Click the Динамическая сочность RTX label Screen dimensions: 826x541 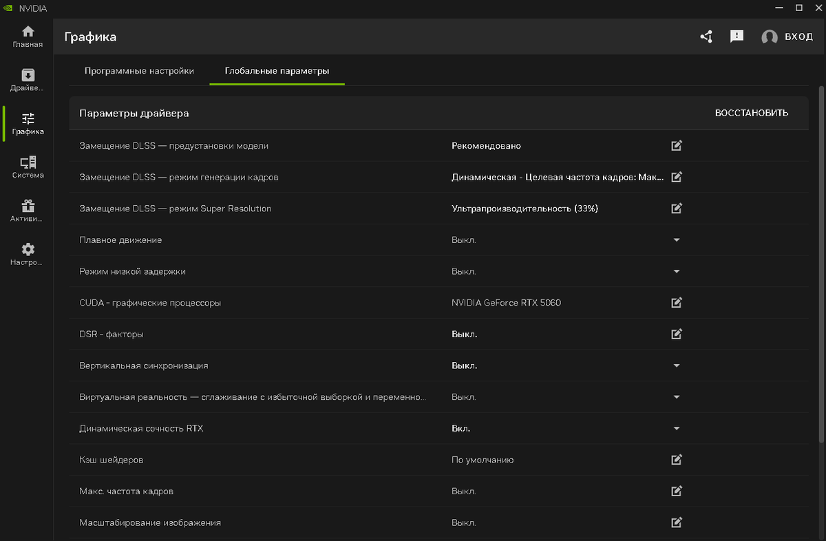click(x=141, y=428)
